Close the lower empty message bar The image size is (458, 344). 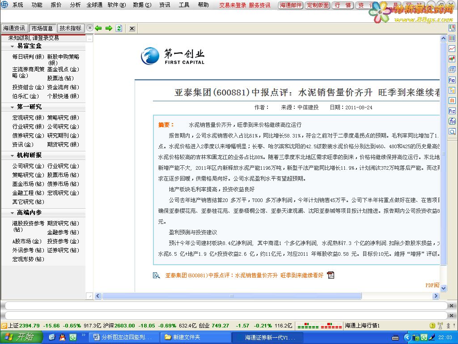pyautogui.click(x=451, y=315)
